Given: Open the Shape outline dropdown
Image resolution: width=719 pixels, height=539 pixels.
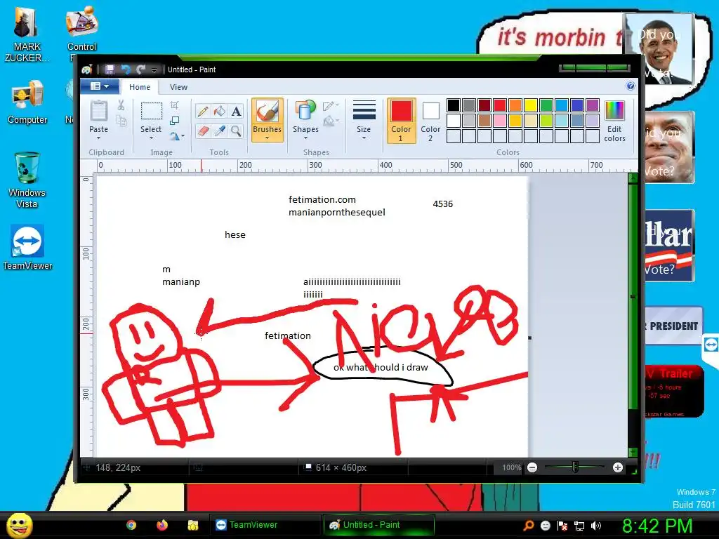Looking at the screenshot, I should tap(331, 107).
